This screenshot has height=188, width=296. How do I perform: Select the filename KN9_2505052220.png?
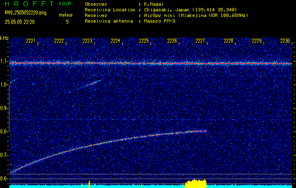(25, 13)
